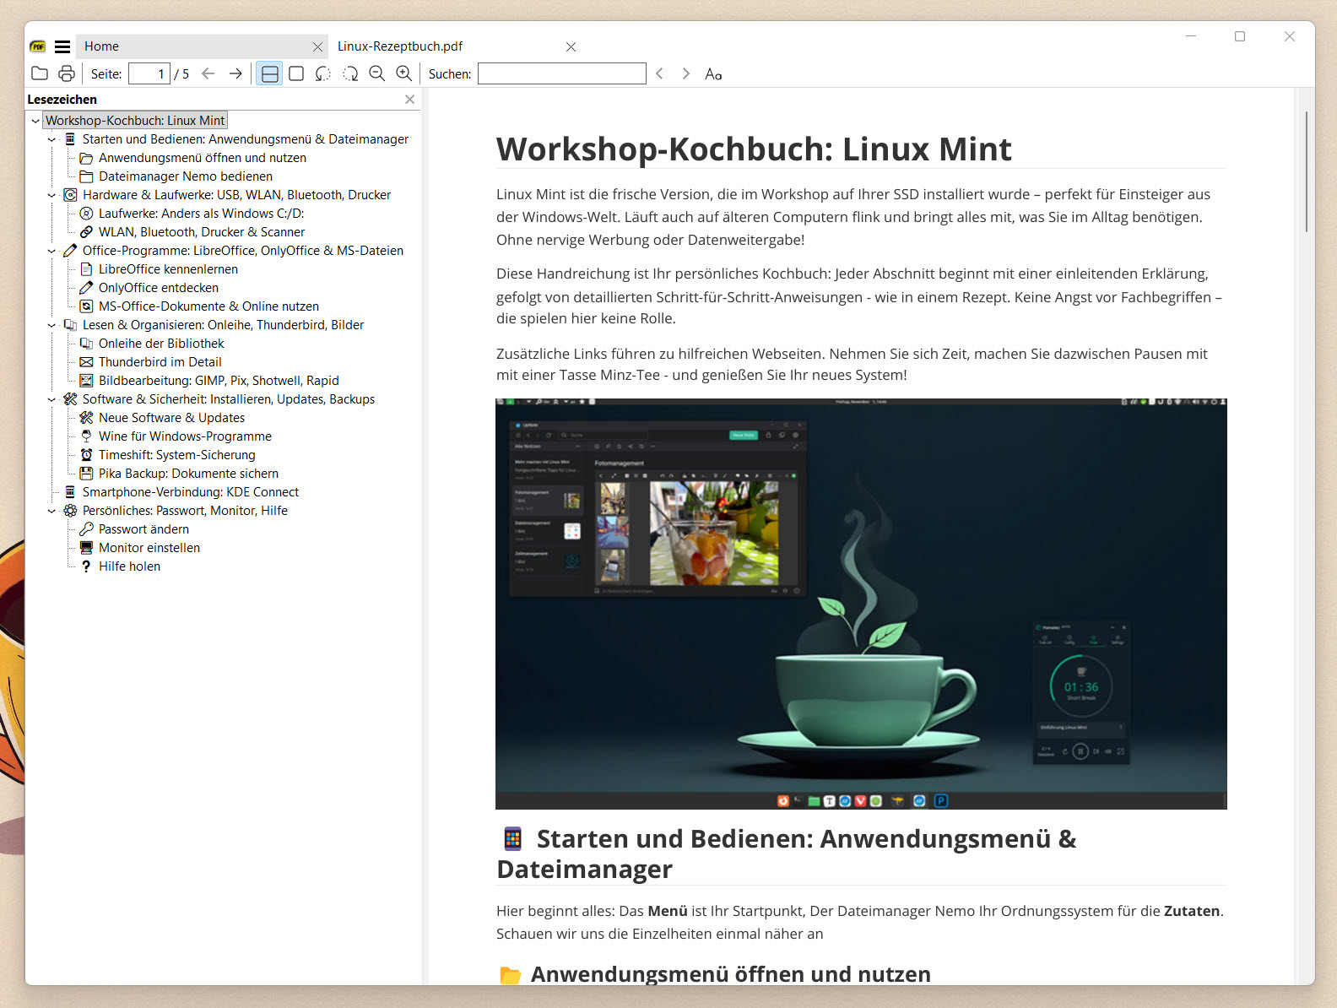The image size is (1337, 1008).
Task: Click the Suchen search input field
Action: (561, 73)
